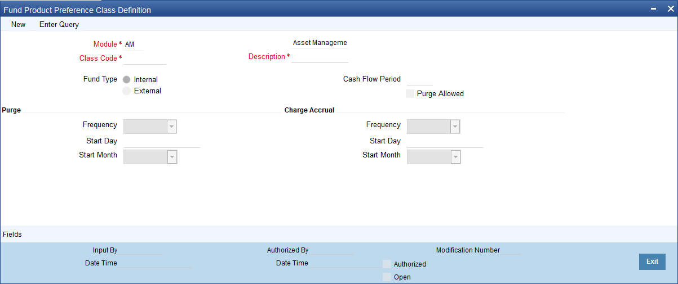Click the Input By Date Time field
Viewport: 678px width, 284px height.
coord(155,263)
